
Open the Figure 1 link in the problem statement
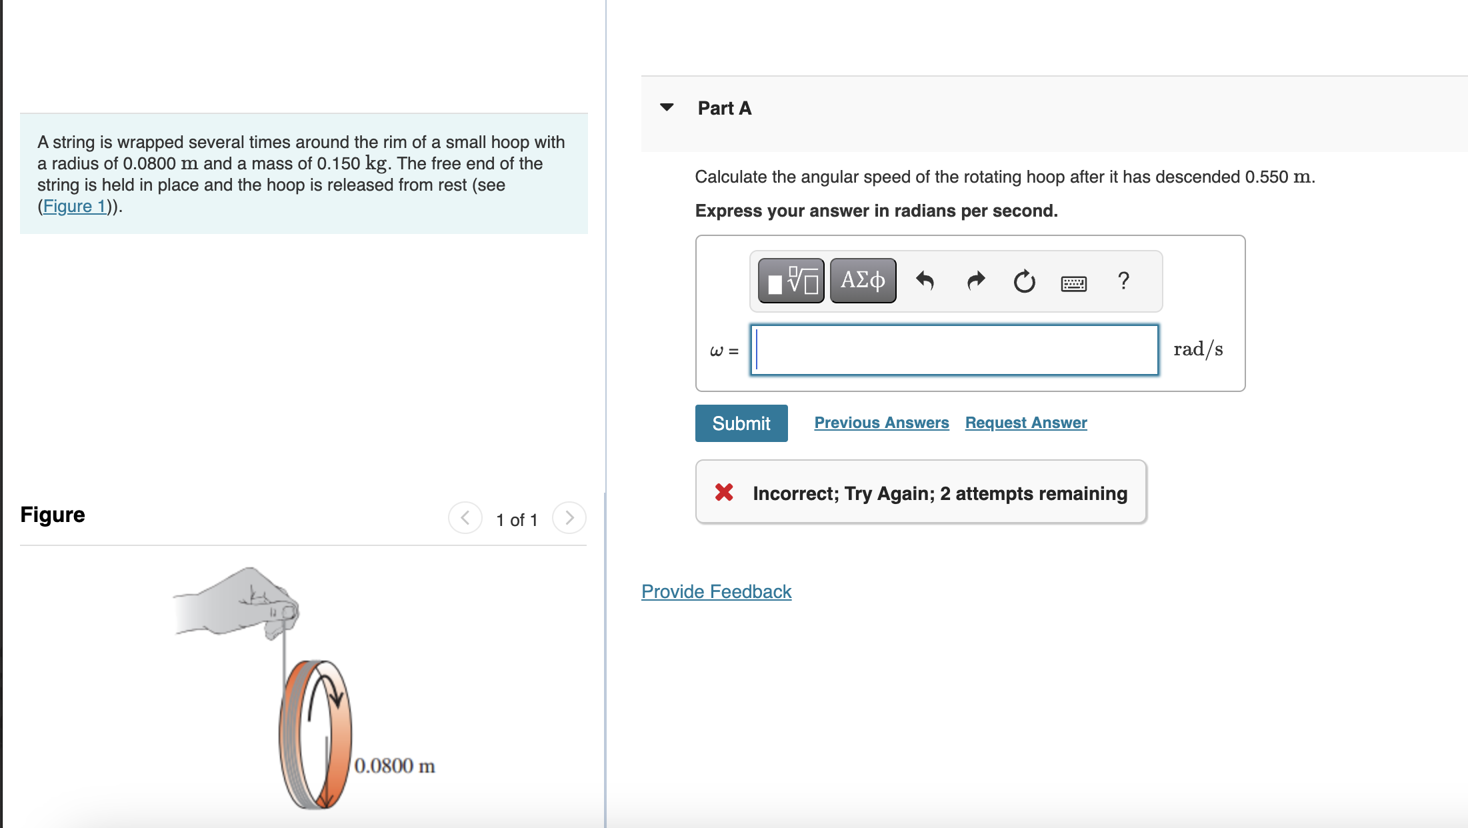[74, 206]
